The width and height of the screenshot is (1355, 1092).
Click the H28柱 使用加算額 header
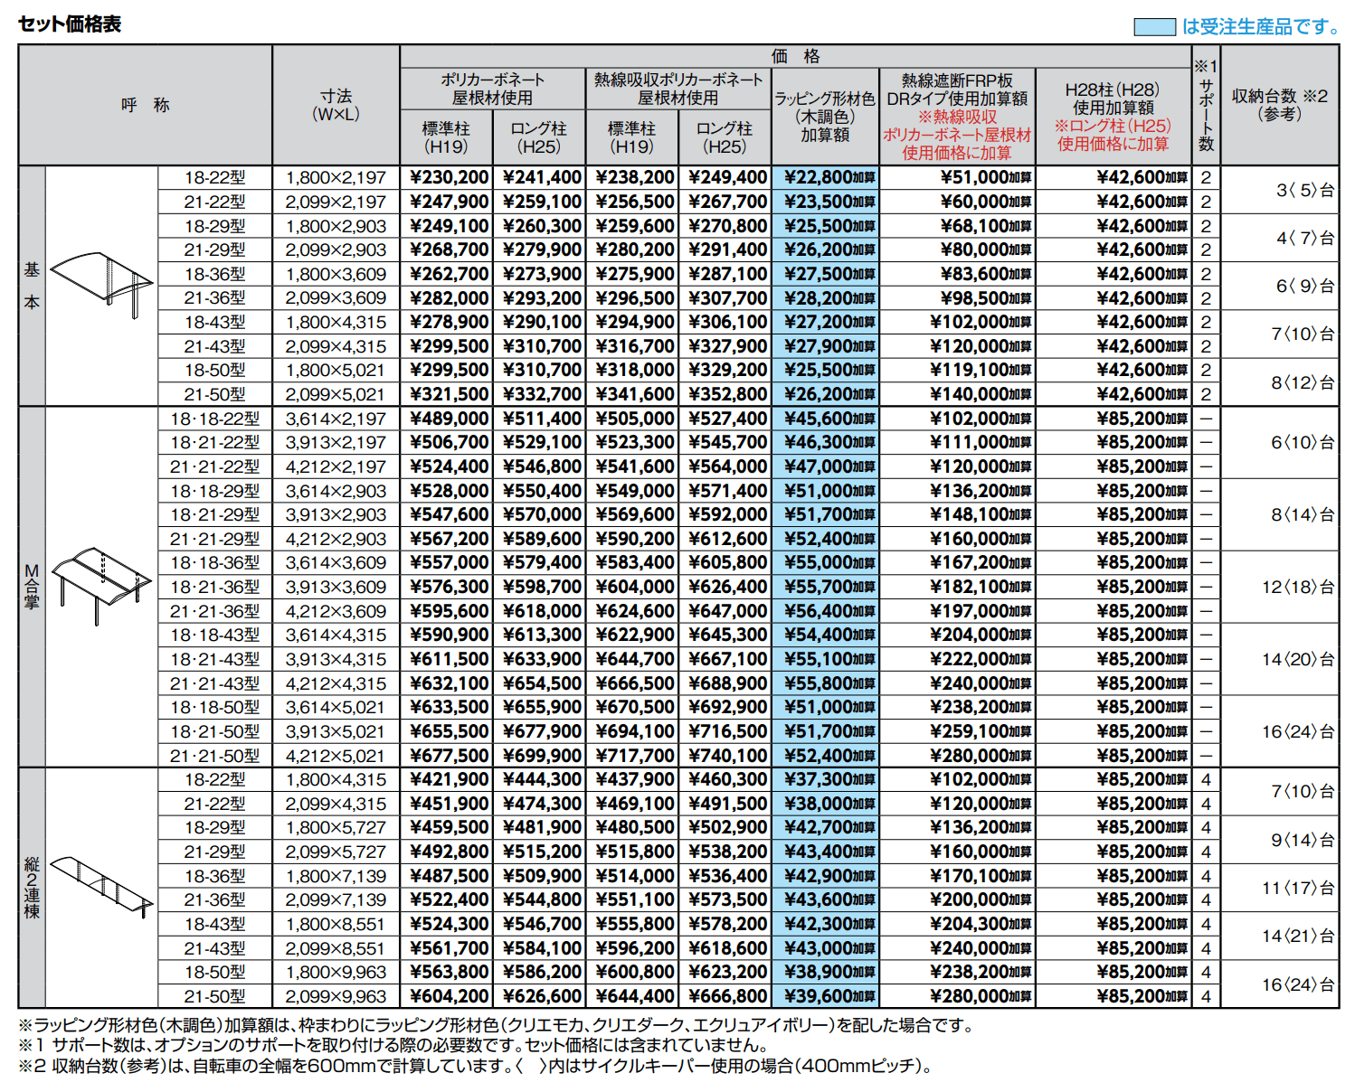coord(1113,117)
